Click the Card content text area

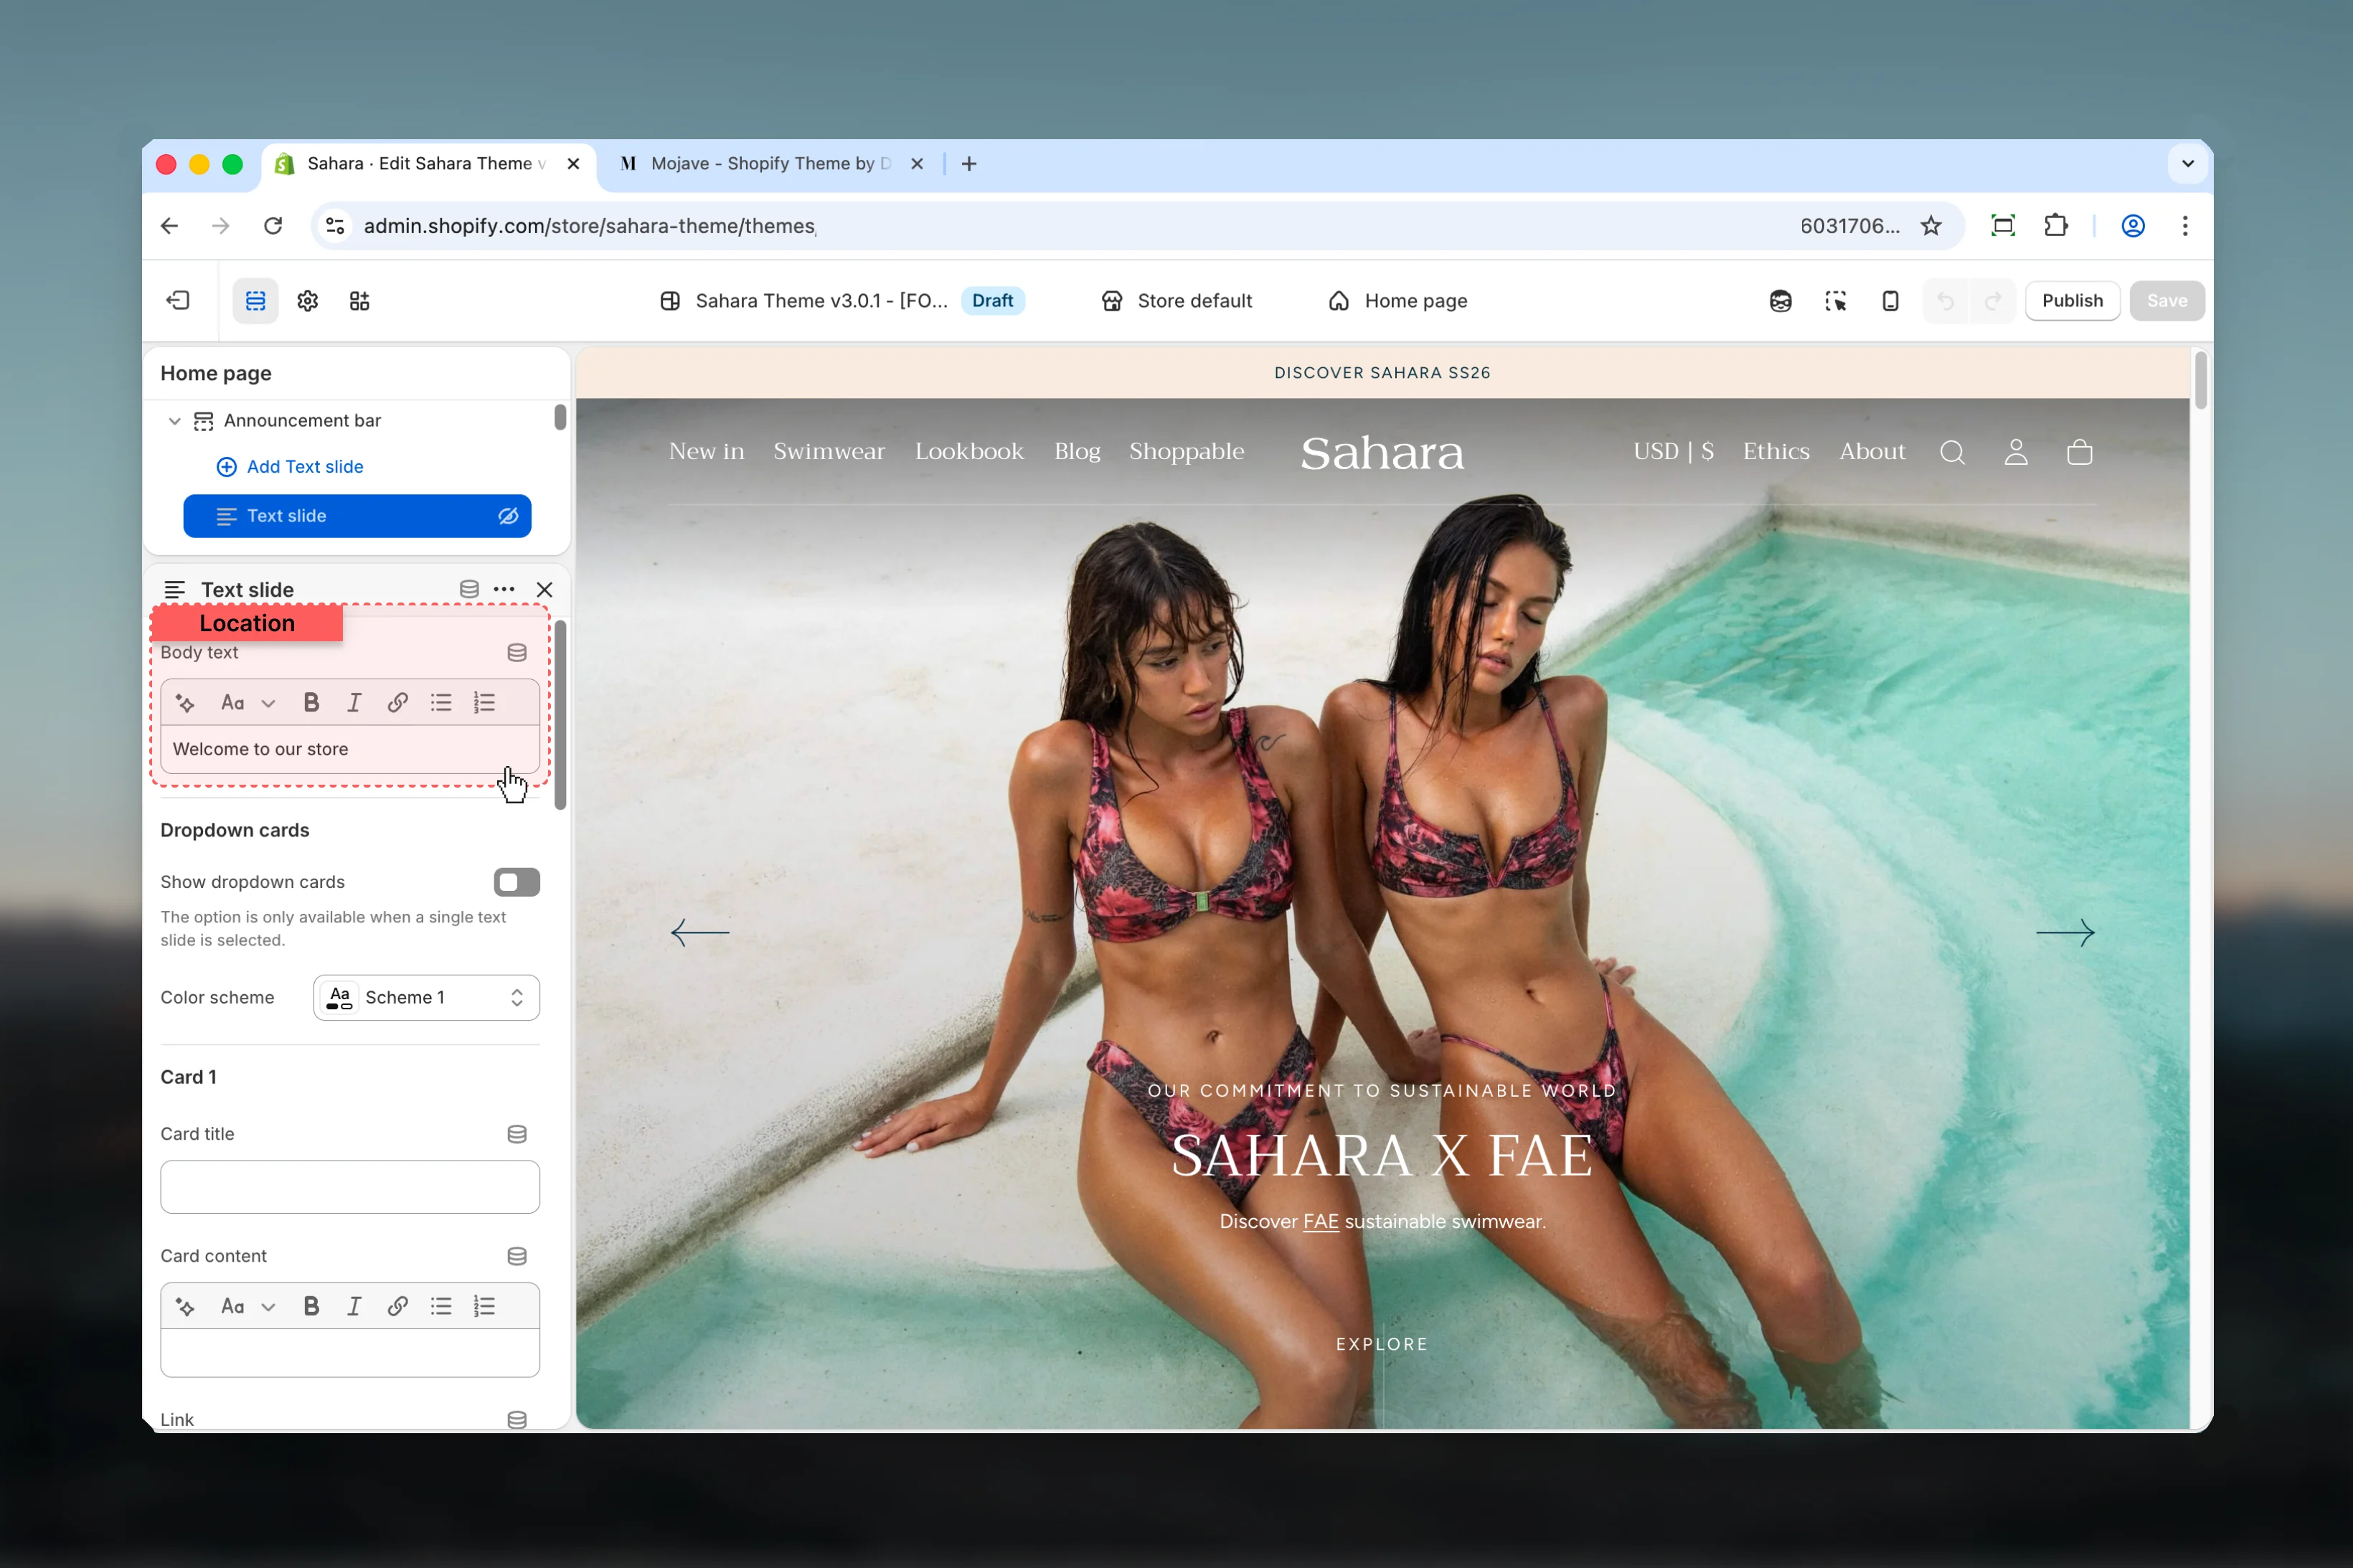point(350,1353)
